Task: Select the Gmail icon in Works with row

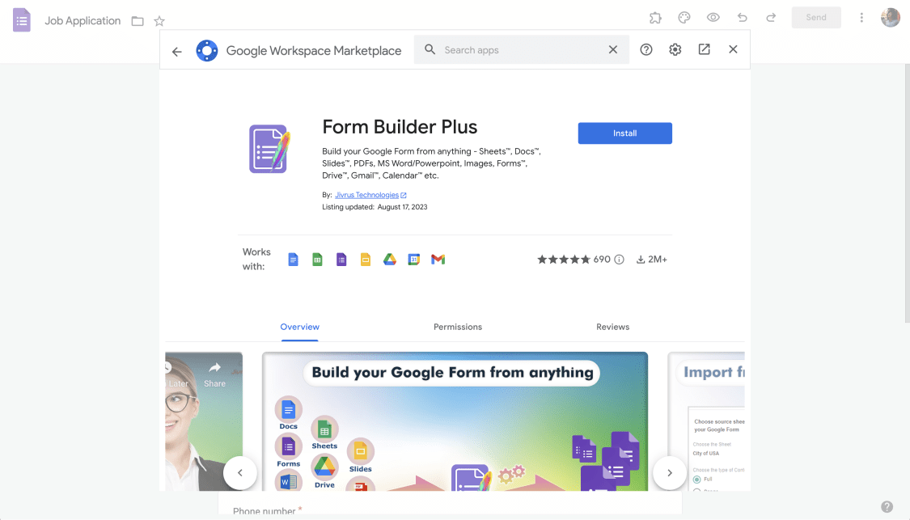Action: (438, 259)
